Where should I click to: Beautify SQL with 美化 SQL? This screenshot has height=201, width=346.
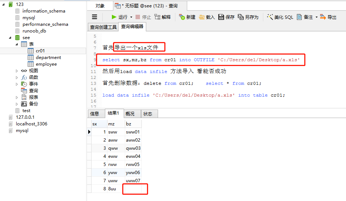point(280,17)
